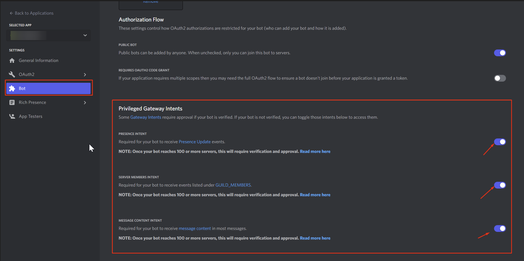Expand the OAuth2 submenu chevron

(x=85, y=75)
